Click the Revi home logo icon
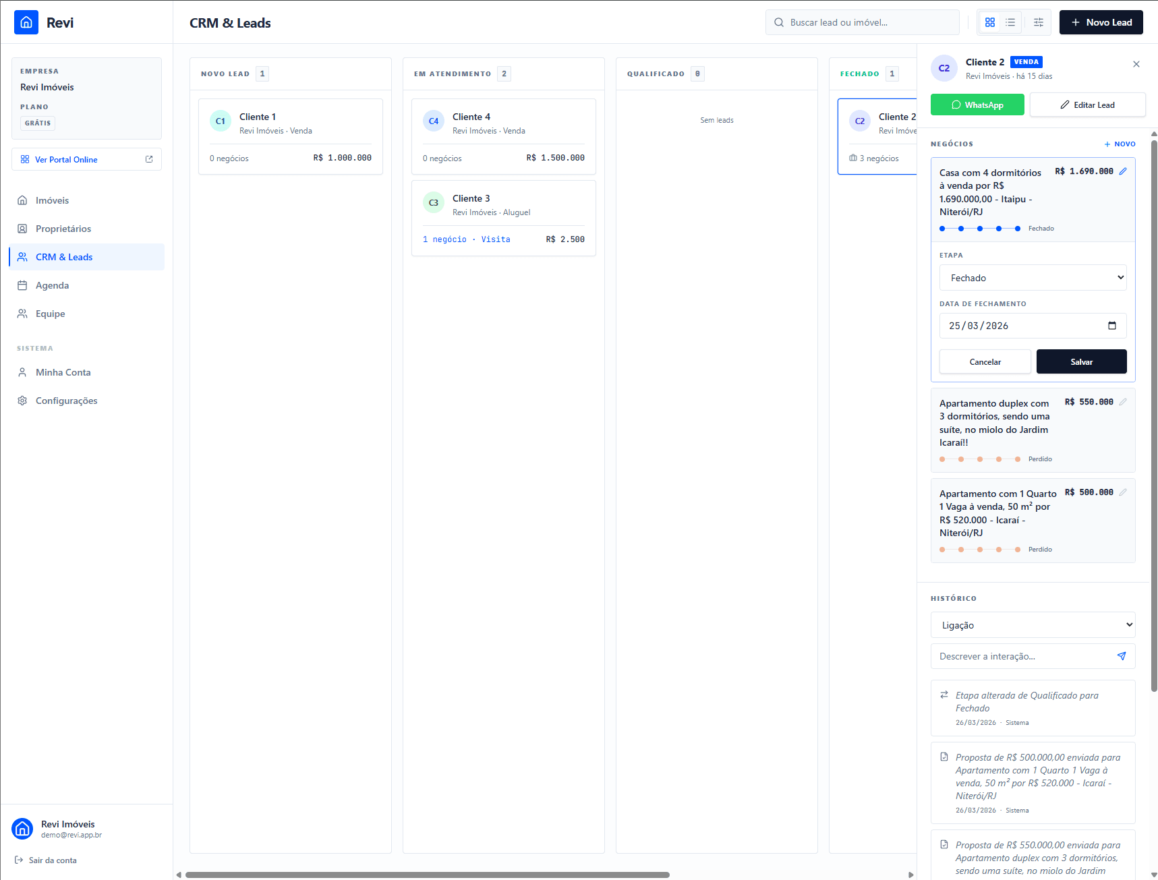This screenshot has height=880, width=1158. tap(26, 22)
